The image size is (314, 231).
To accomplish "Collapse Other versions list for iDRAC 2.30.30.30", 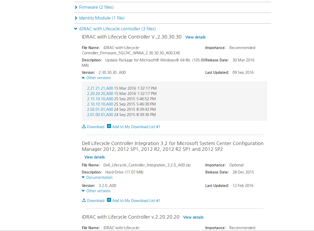I will point(98,78).
